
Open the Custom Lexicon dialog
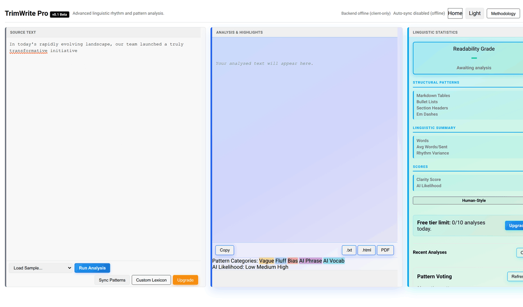pos(151,280)
